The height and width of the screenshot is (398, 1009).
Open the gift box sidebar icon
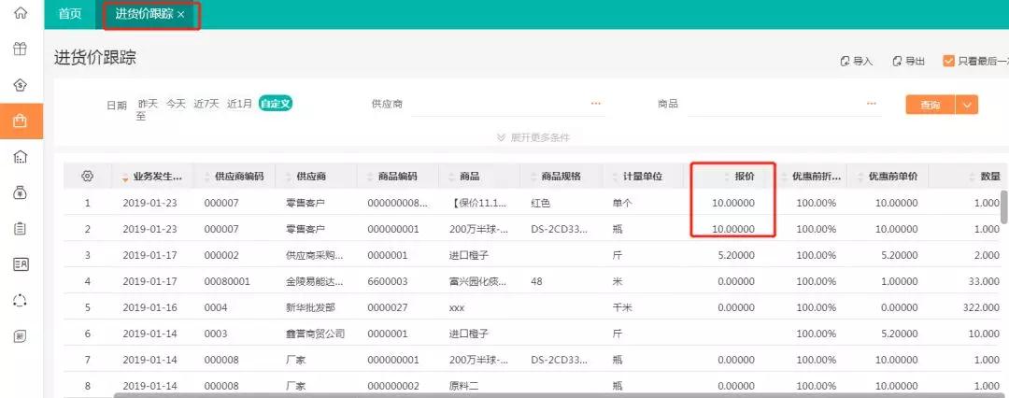pos(20,50)
